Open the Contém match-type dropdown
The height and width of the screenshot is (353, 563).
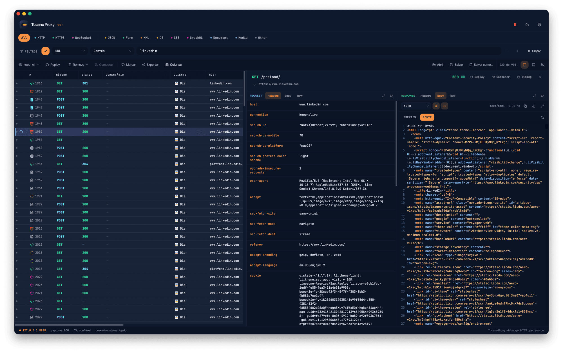pos(112,51)
